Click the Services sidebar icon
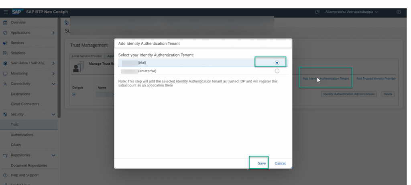The width and height of the screenshot is (411, 185). coord(5,43)
